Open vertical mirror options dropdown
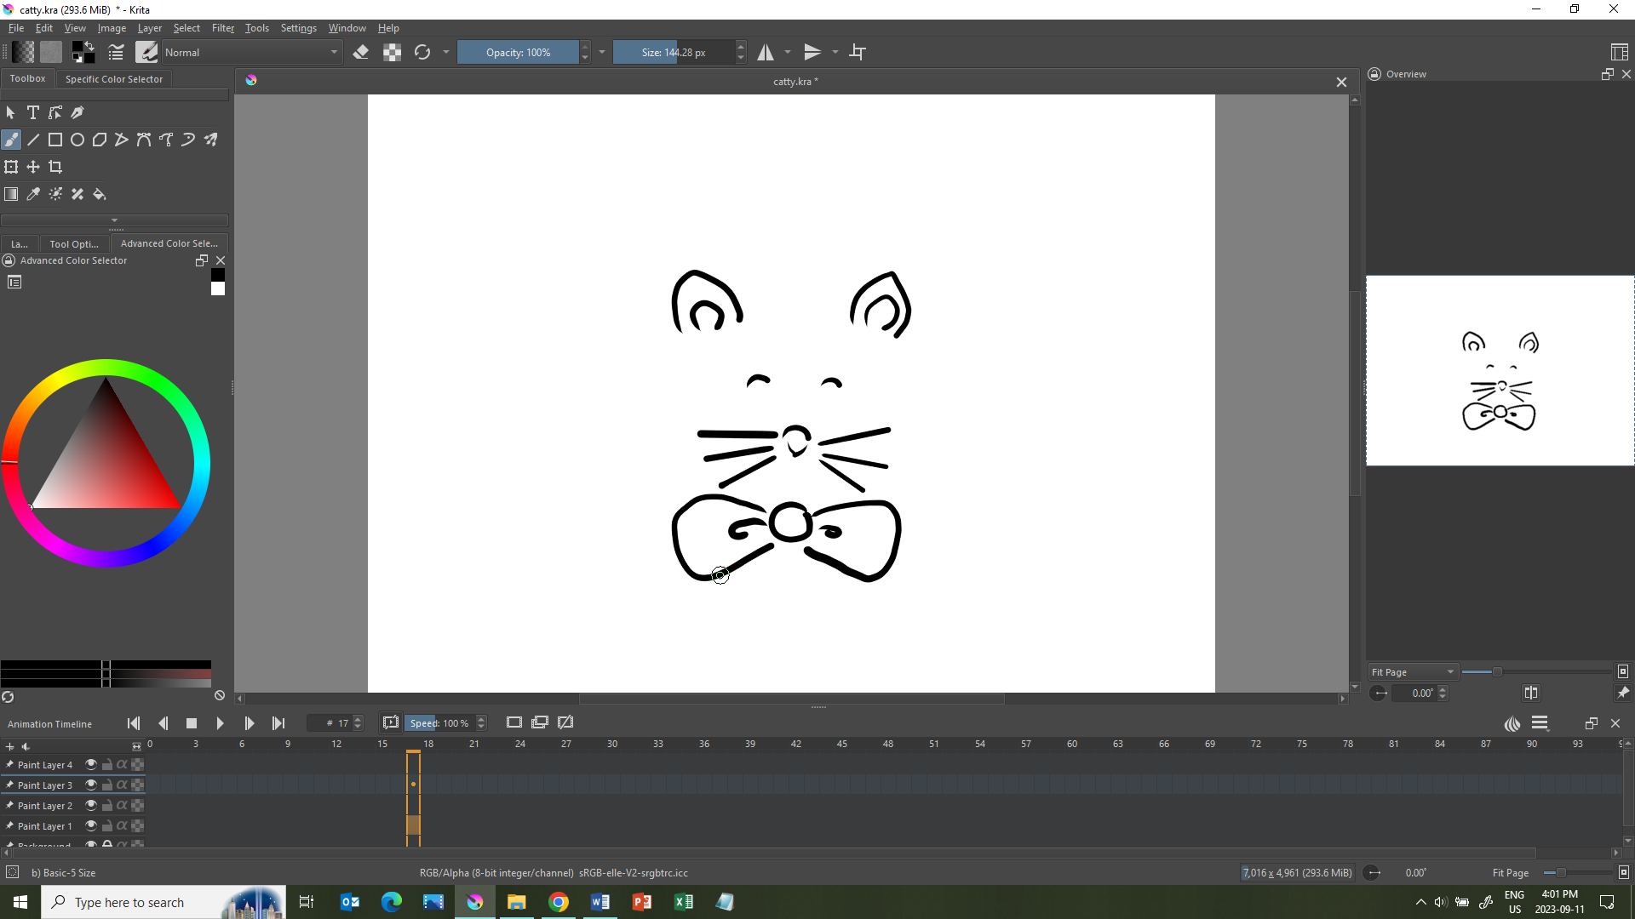Viewport: 1635px width, 919px height. pyautogui.click(x=835, y=52)
